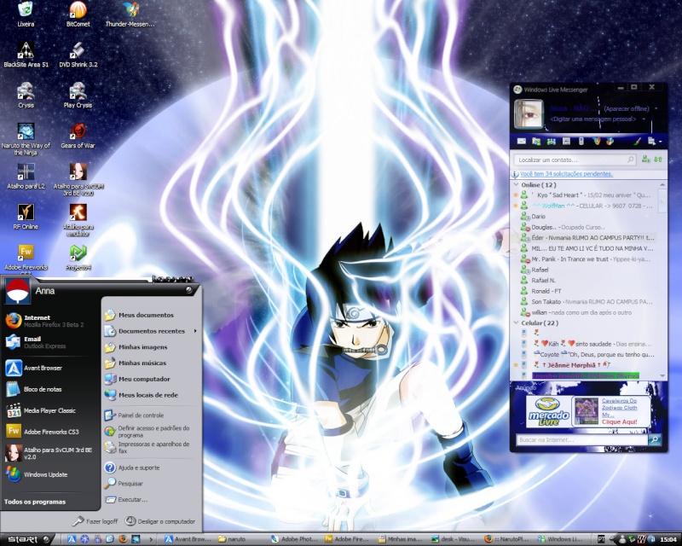
Task: Open the Thunder-Messenger desktop shortcut
Action: (130, 14)
